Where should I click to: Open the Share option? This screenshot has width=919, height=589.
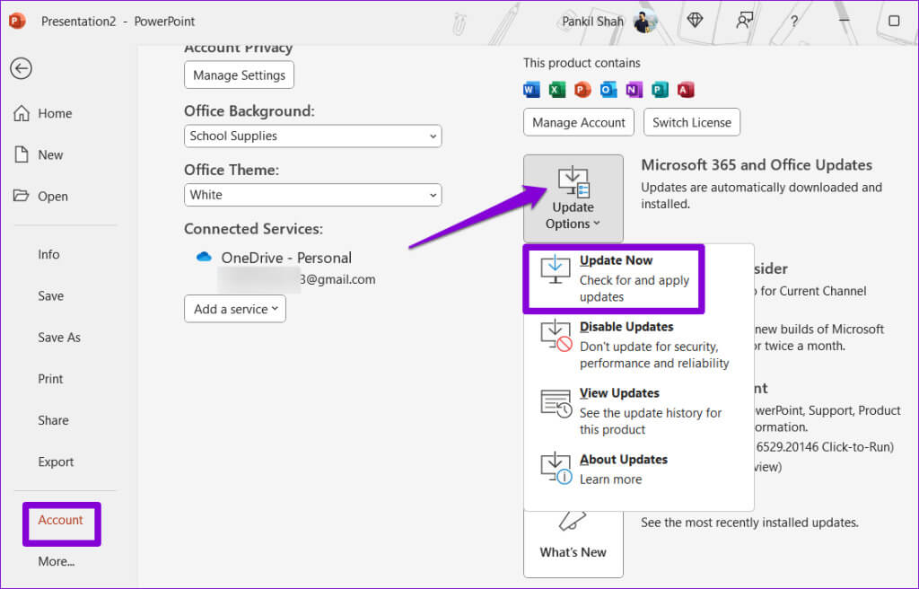tap(53, 420)
